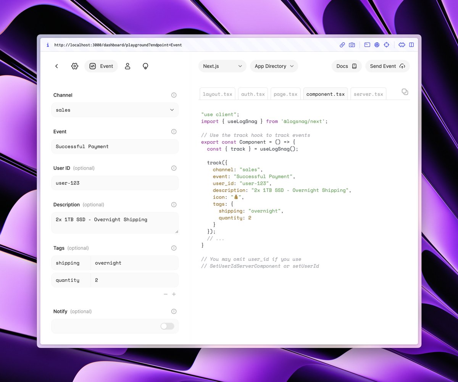This screenshot has height=382, width=458.
Task: Click the site info icon in address bar
Action: pyautogui.click(x=48, y=45)
